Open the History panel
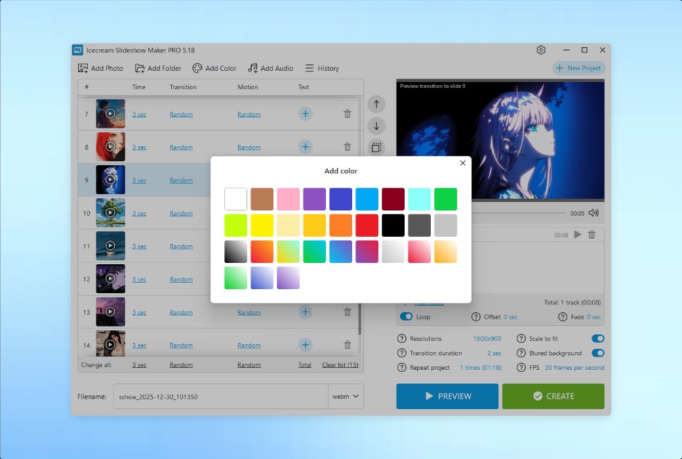Image resolution: width=682 pixels, height=459 pixels. coord(322,68)
